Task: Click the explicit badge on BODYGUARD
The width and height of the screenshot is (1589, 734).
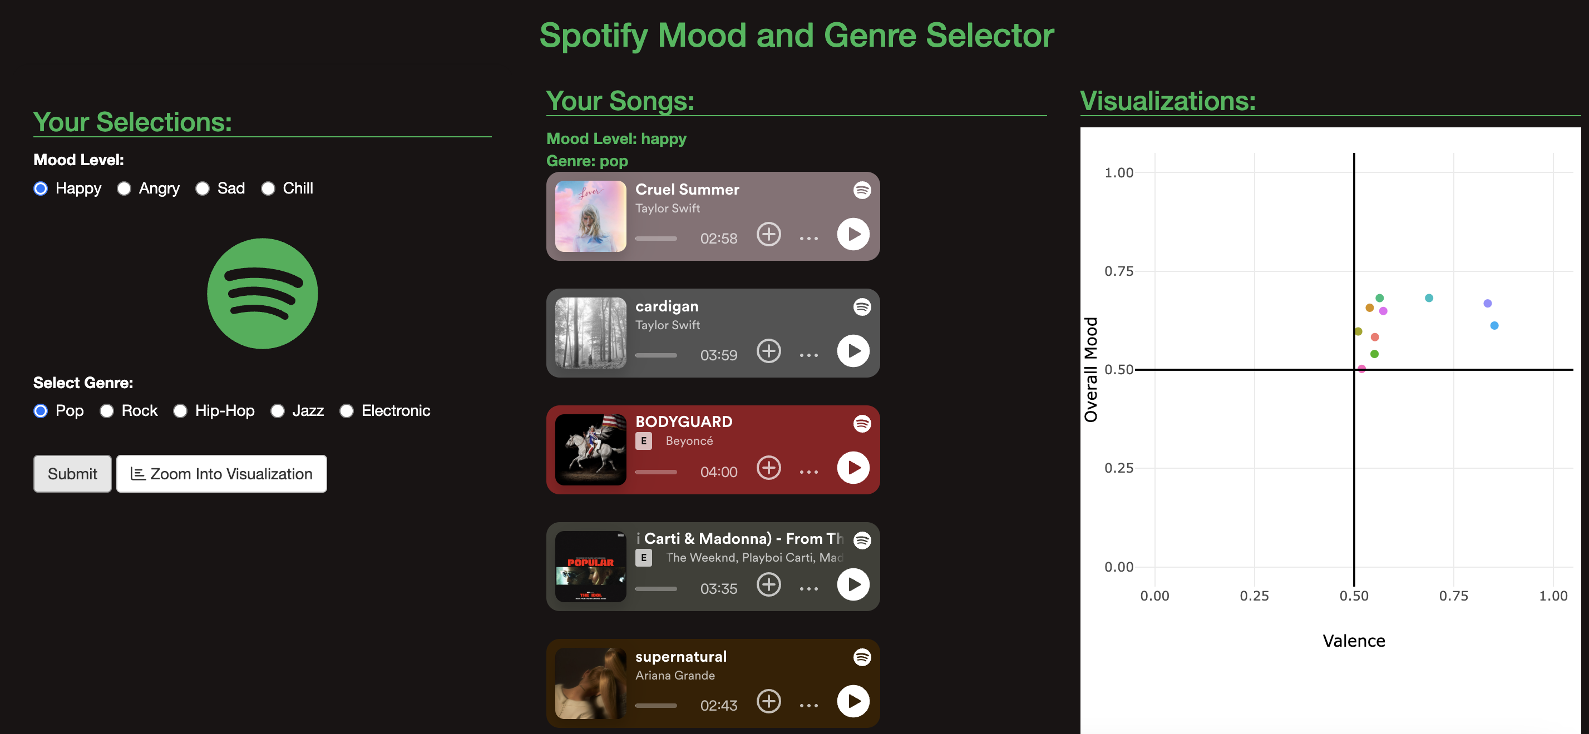Action: [x=643, y=440]
